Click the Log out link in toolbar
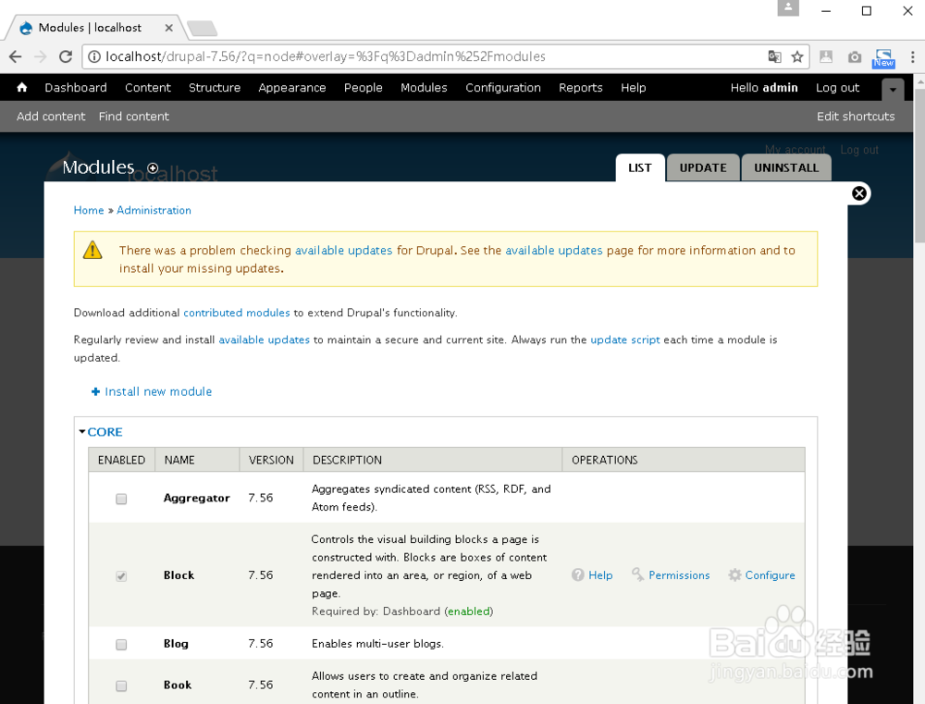The image size is (925, 704). (x=837, y=87)
